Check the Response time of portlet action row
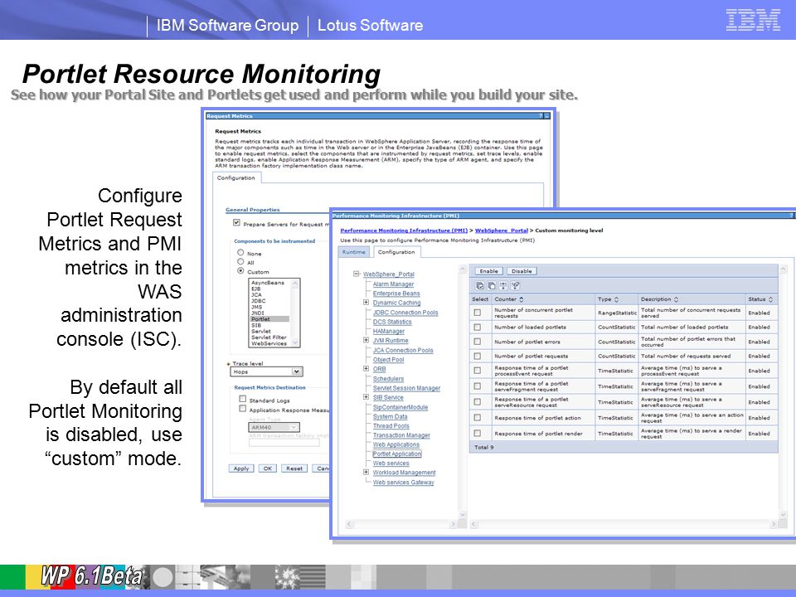This screenshot has height=597, width=796. pos(478,418)
